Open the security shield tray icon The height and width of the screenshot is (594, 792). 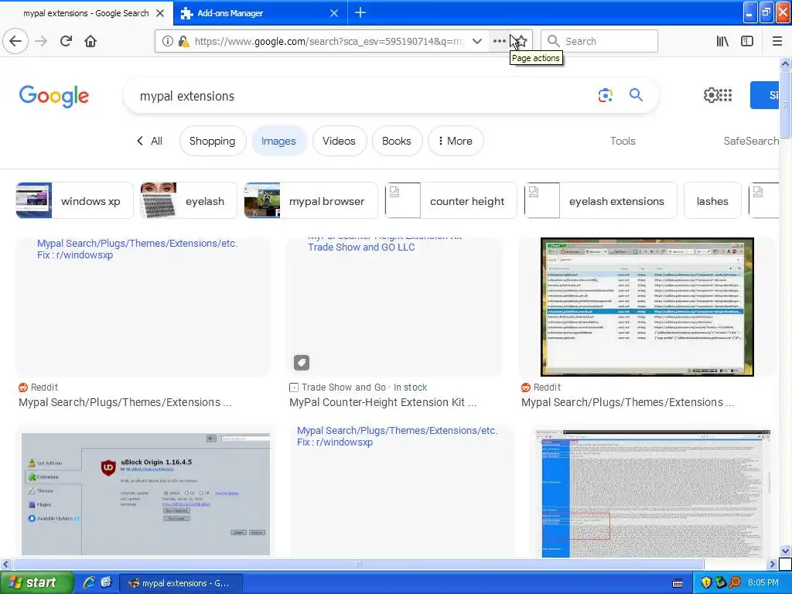point(706,582)
